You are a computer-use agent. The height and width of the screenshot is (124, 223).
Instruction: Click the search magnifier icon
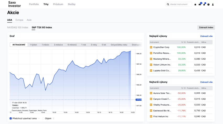(168, 4)
